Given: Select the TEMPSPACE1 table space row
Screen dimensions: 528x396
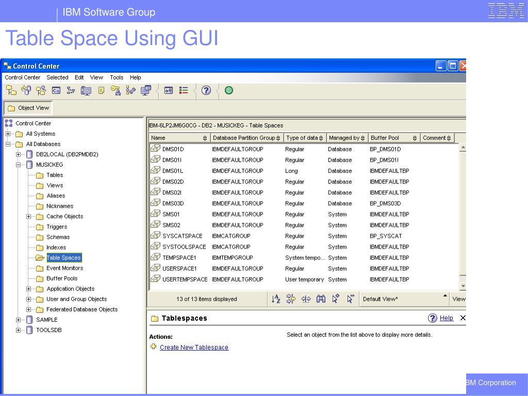Looking at the screenshot, I should [304, 258].
